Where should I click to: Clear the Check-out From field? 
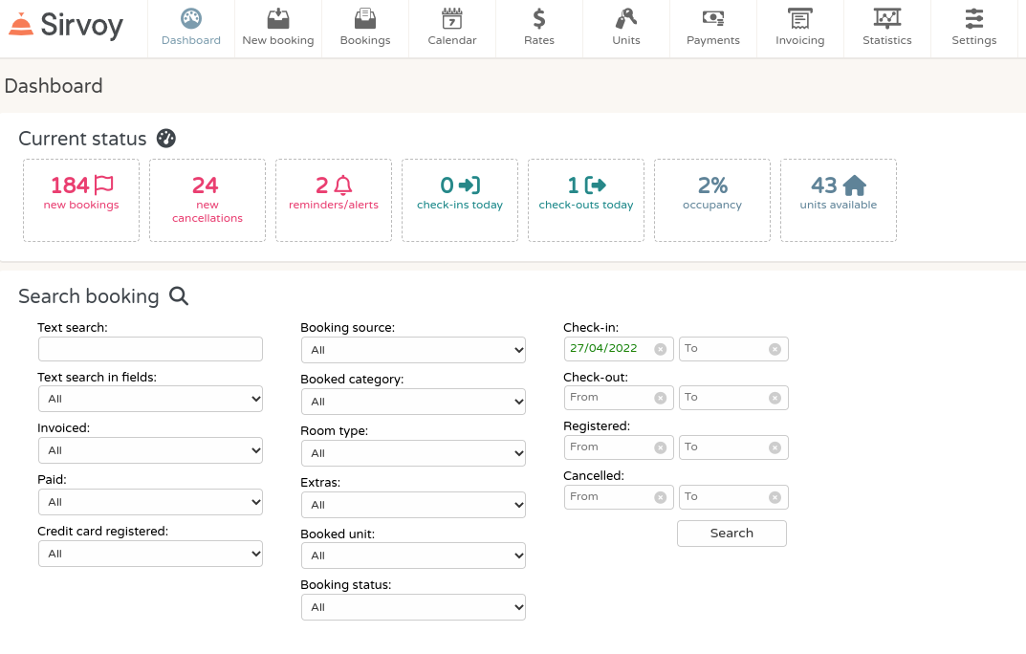pyautogui.click(x=660, y=397)
